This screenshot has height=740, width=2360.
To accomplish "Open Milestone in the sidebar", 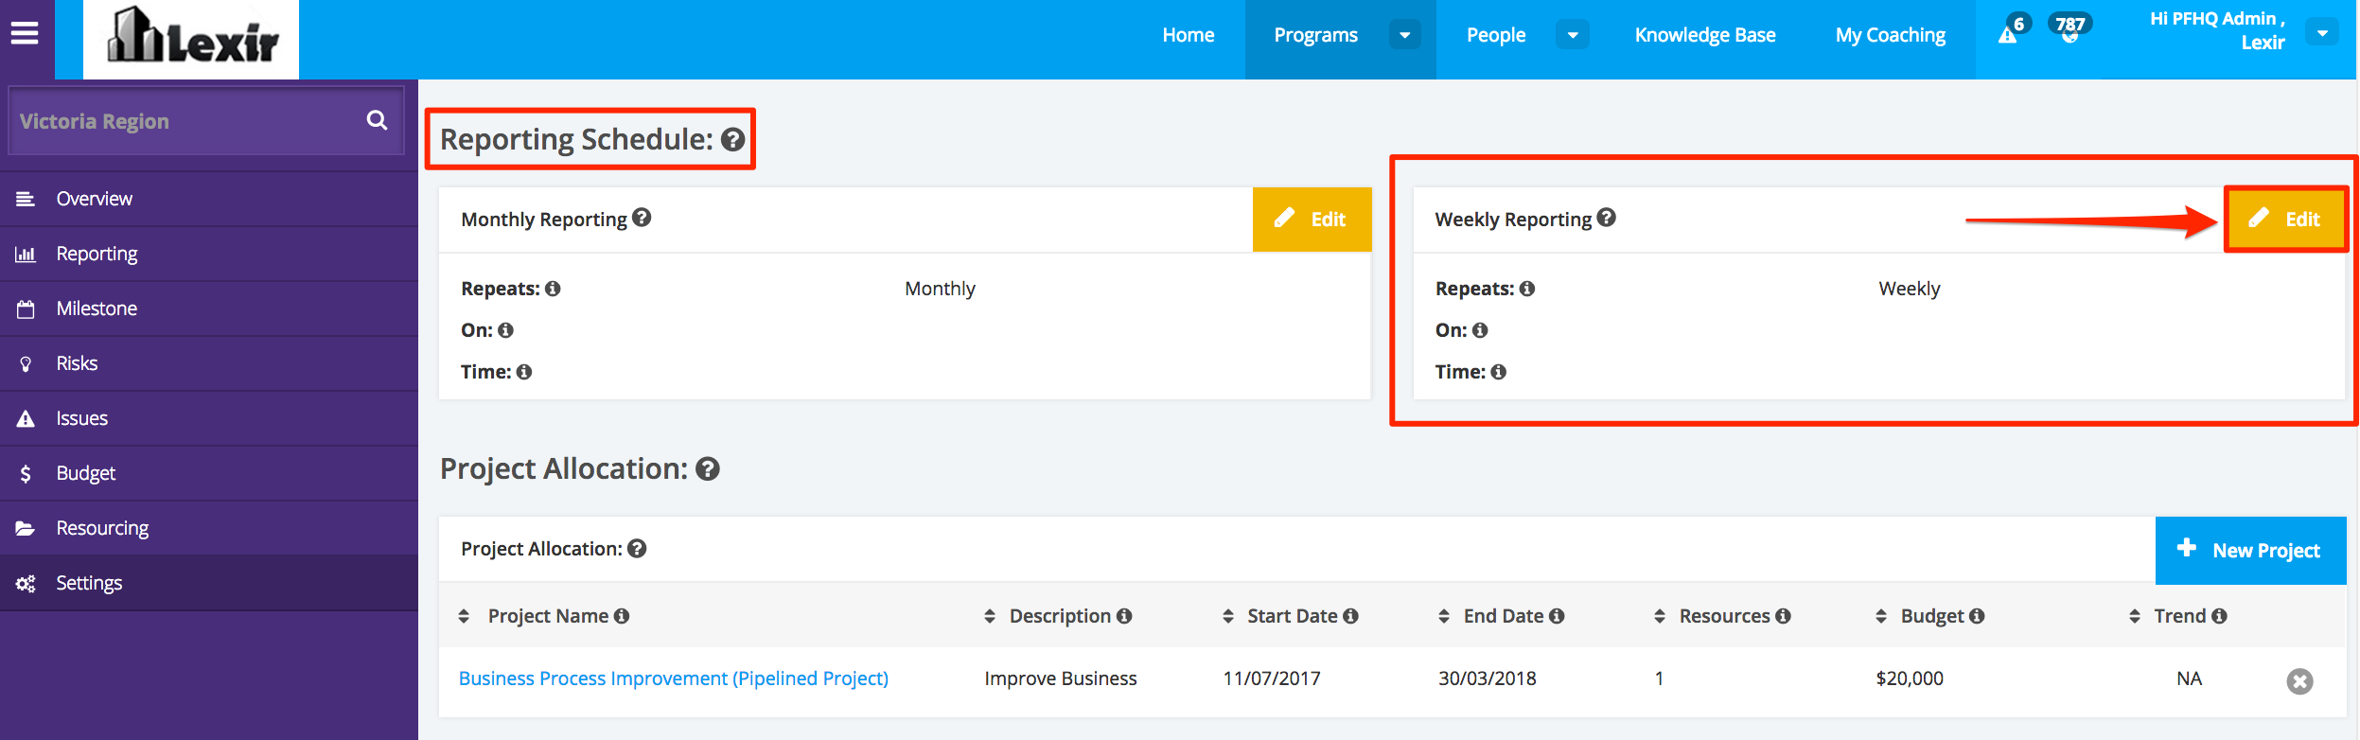I will pyautogui.click(x=209, y=308).
